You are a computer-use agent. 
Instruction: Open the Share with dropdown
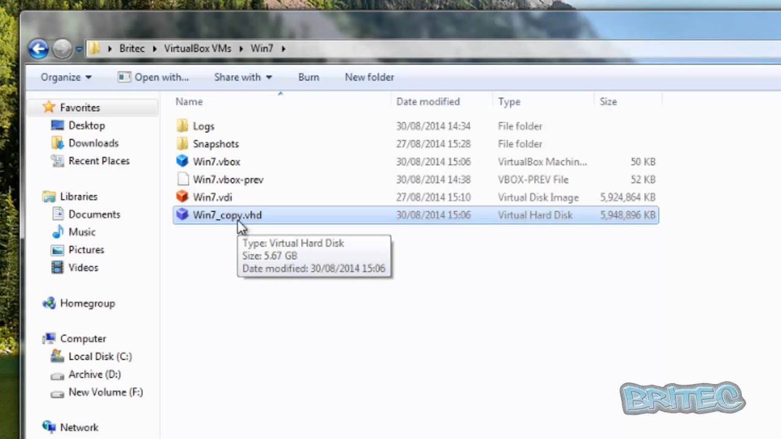(243, 77)
